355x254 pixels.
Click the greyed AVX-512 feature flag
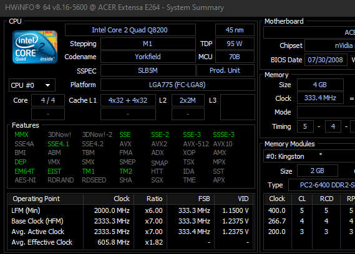pyautogui.click(x=196, y=144)
